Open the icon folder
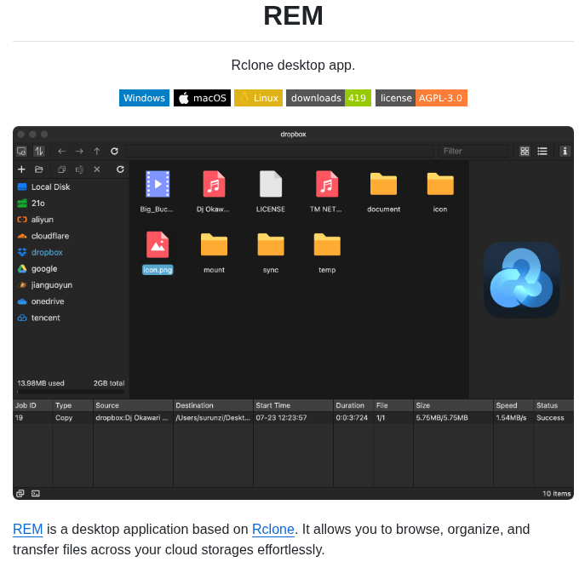The width and height of the screenshot is (585, 562). coord(440,191)
